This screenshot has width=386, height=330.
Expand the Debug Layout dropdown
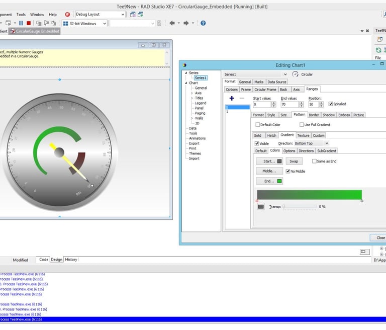(123, 15)
